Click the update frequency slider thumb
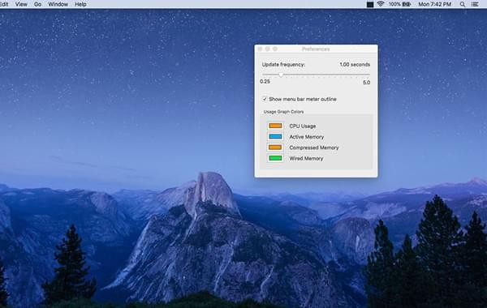This screenshot has width=487, height=308. click(281, 75)
